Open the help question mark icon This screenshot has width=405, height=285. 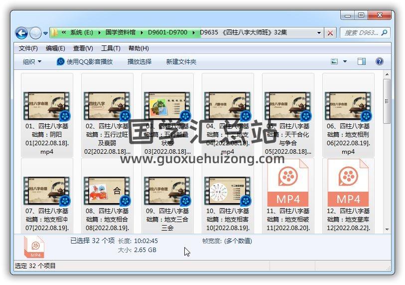pyautogui.click(x=379, y=61)
